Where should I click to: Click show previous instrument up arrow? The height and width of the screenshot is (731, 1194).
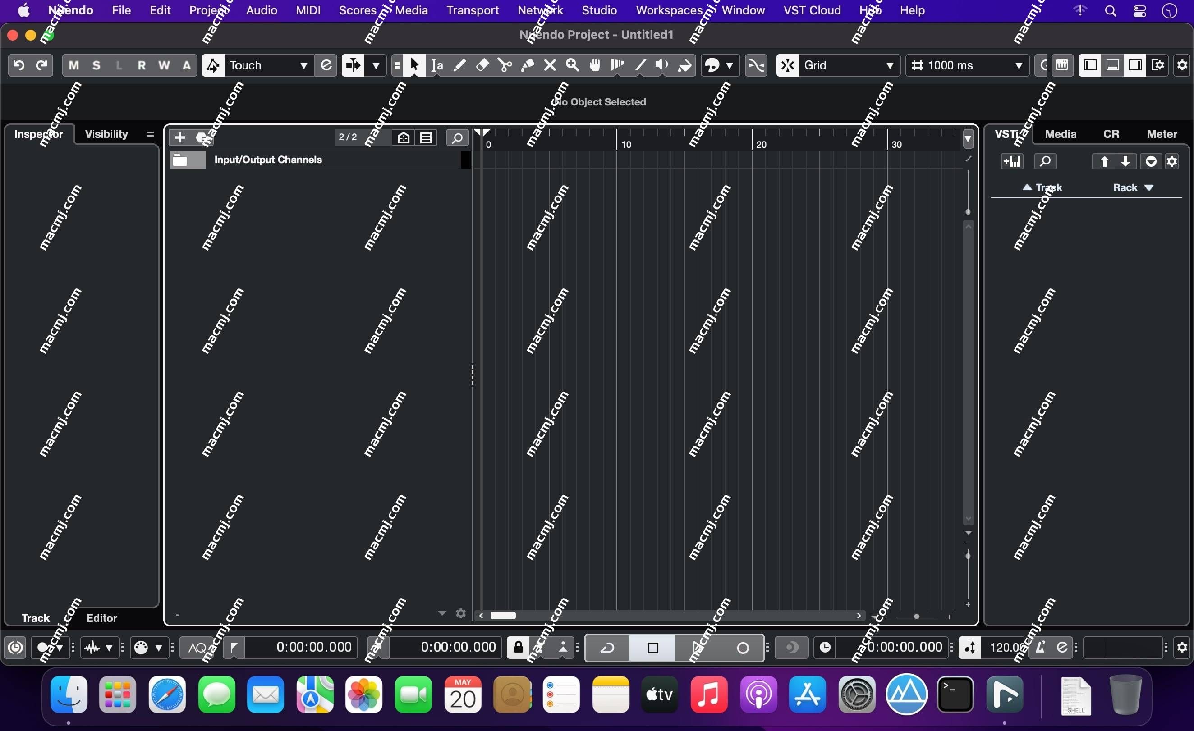[x=1103, y=161]
